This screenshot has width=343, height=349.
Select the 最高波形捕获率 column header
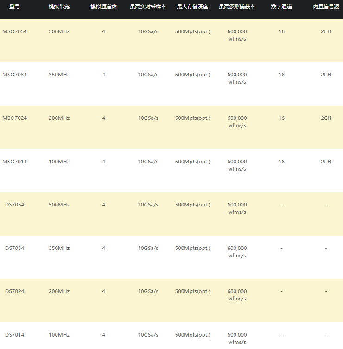tap(237, 6)
